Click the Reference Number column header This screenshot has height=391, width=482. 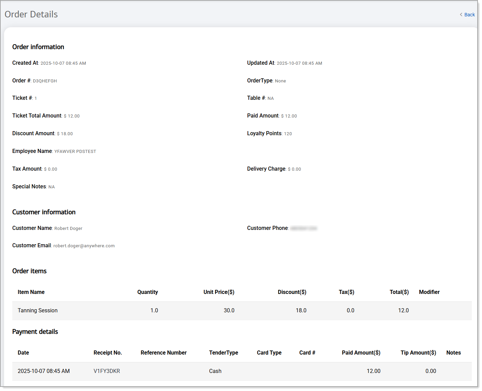click(163, 353)
